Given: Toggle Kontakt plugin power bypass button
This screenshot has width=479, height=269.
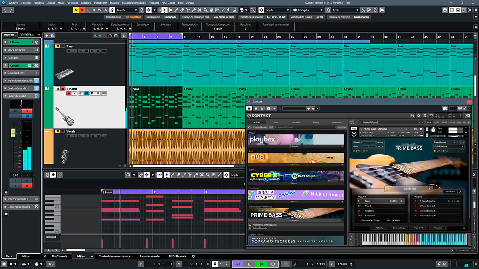Looking at the screenshot, I should (249, 108).
